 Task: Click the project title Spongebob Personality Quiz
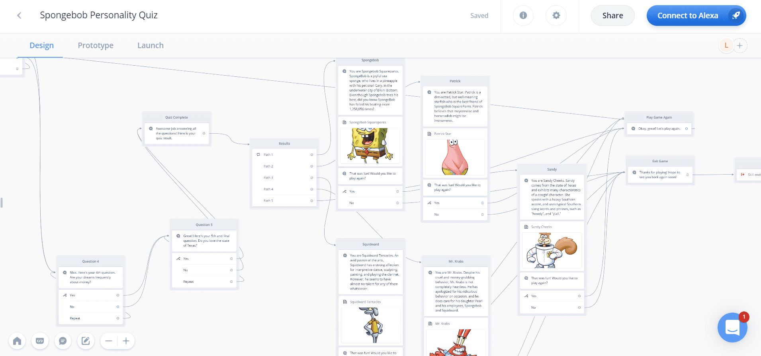click(x=99, y=15)
